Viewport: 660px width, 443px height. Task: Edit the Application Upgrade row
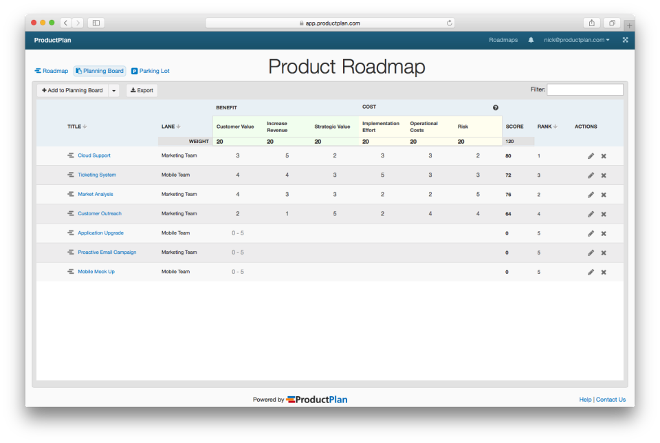(591, 233)
